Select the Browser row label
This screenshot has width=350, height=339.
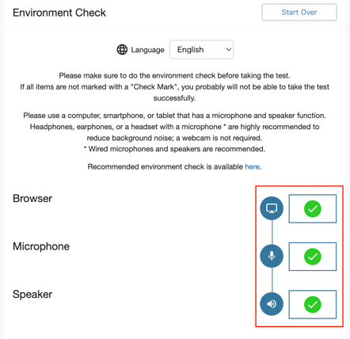[x=32, y=199]
